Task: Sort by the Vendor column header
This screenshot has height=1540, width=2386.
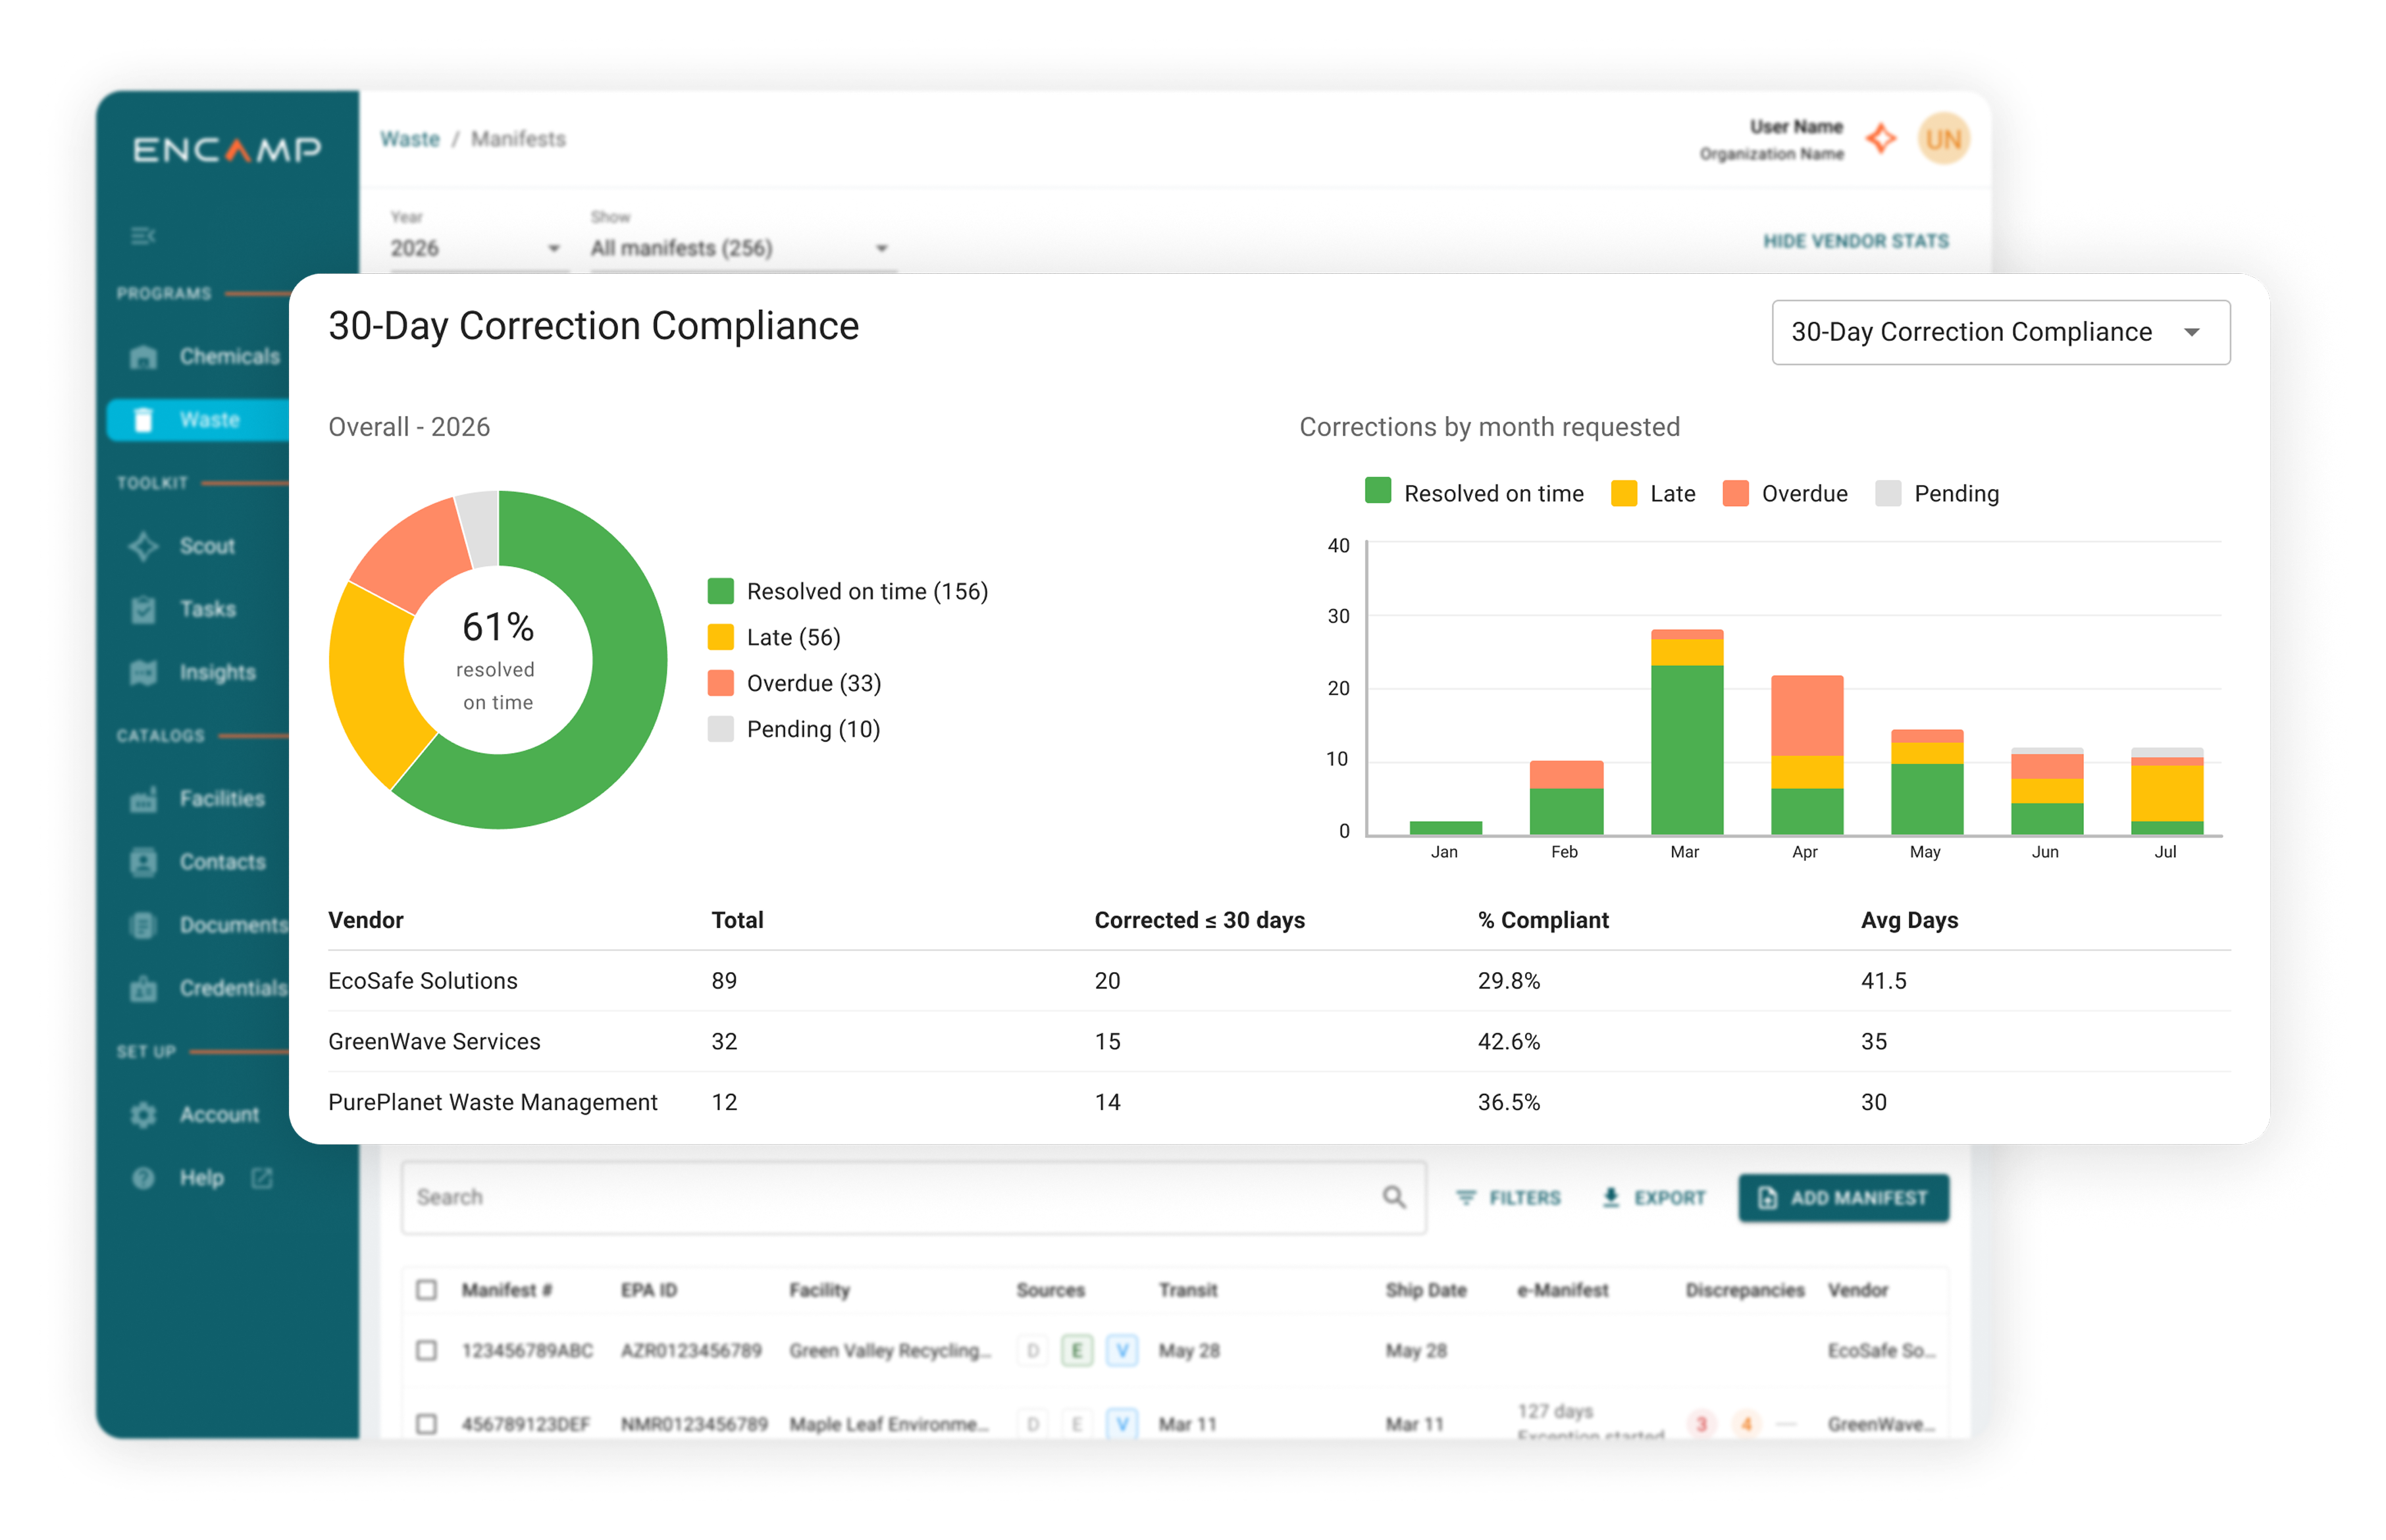Action: tap(366, 920)
